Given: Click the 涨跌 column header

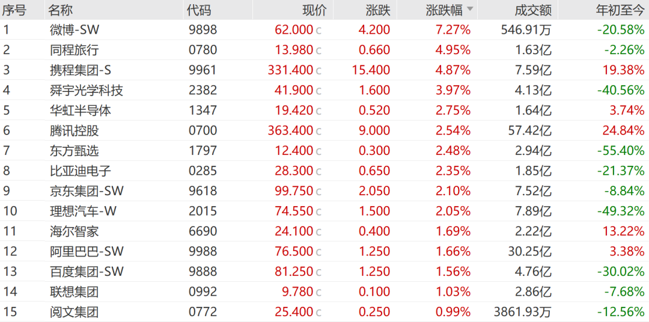Looking at the screenshot, I should (x=378, y=10).
